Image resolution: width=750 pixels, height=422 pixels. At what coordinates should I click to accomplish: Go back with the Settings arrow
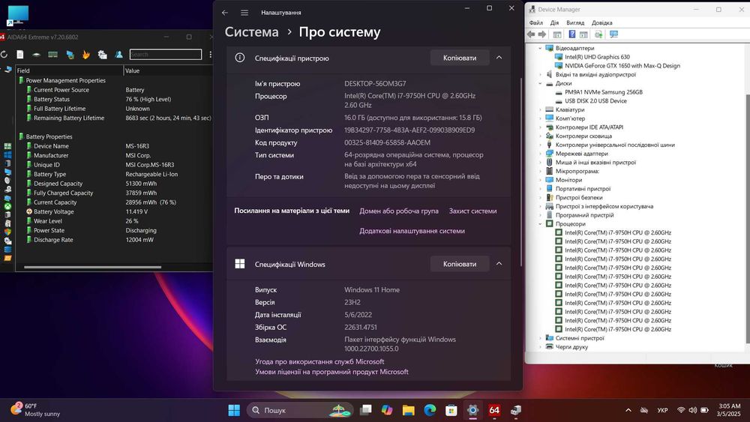pos(225,13)
